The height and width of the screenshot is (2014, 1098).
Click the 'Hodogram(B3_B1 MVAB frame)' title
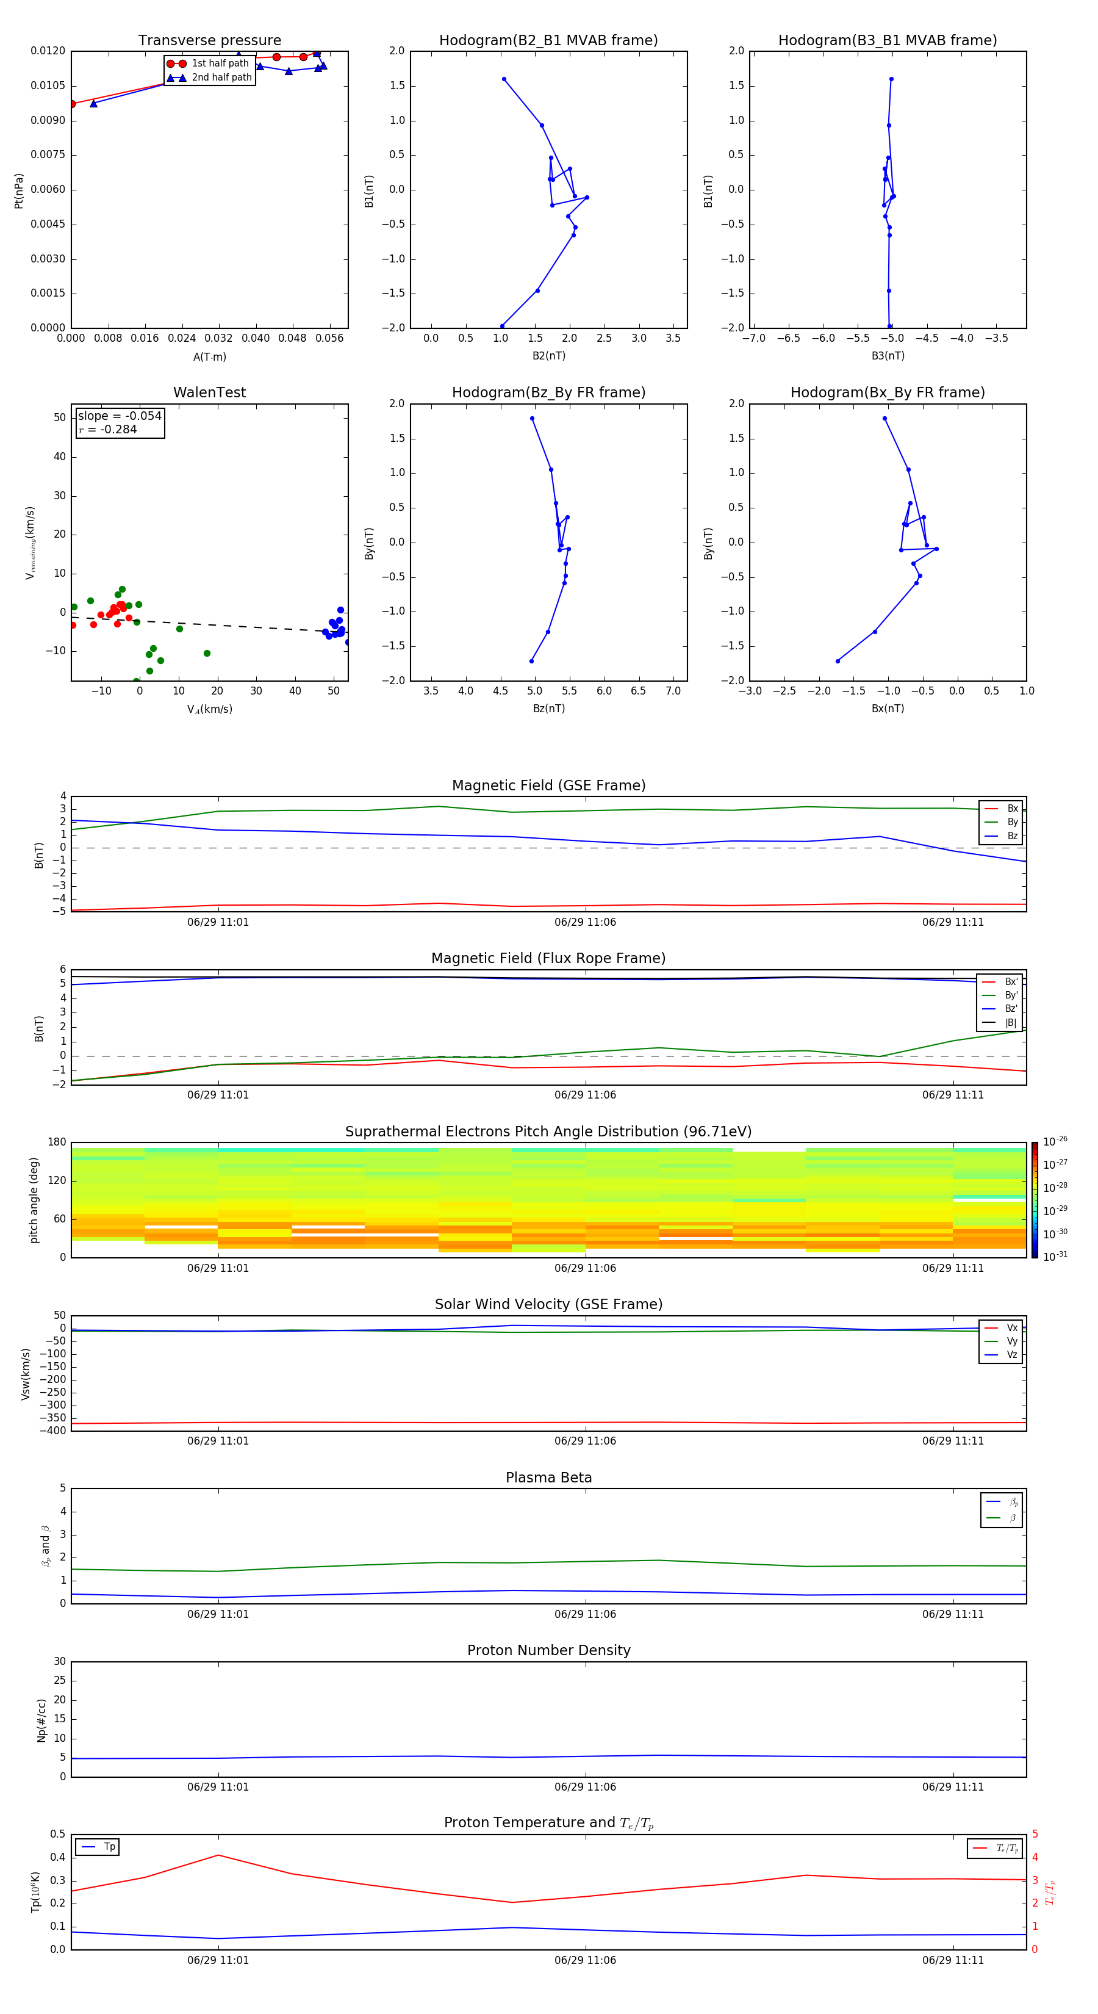click(x=888, y=41)
